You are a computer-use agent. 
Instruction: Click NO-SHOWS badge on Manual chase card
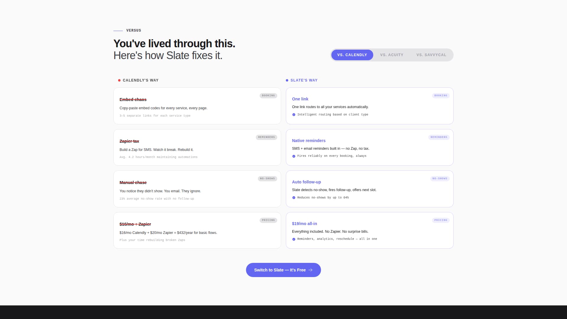tap(267, 179)
